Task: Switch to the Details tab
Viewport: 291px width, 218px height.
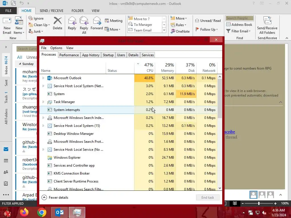Action: coord(133,55)
